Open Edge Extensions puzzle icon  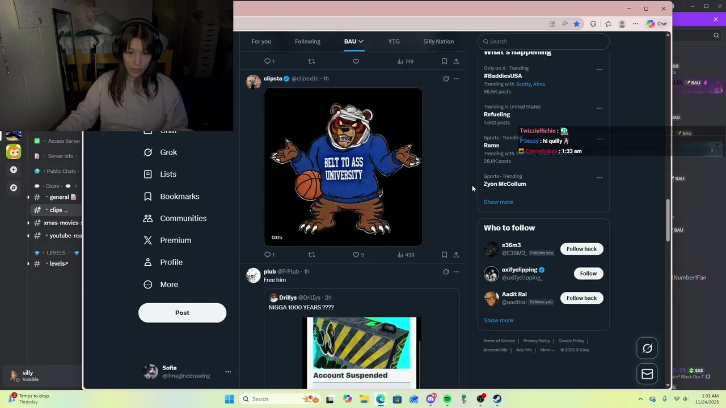click(x=593, y=24)
